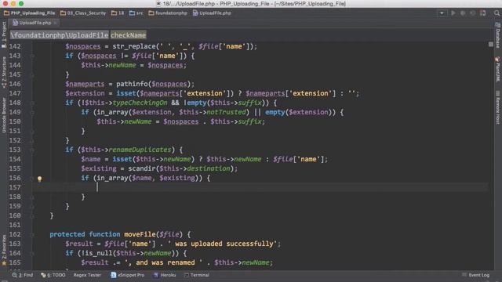The width and height of the screenshot is (502, 282).
Task: Collapse the moveFile function at line 162
Action: (32, 235)
